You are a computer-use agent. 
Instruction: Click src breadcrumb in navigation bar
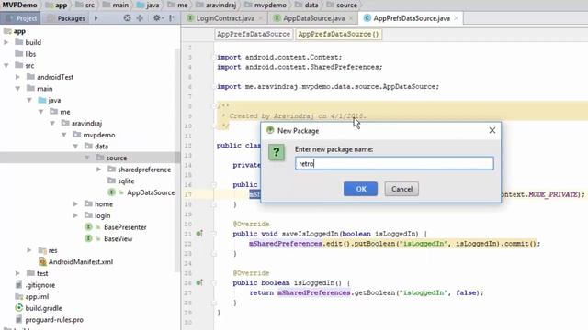pos(85,5)
